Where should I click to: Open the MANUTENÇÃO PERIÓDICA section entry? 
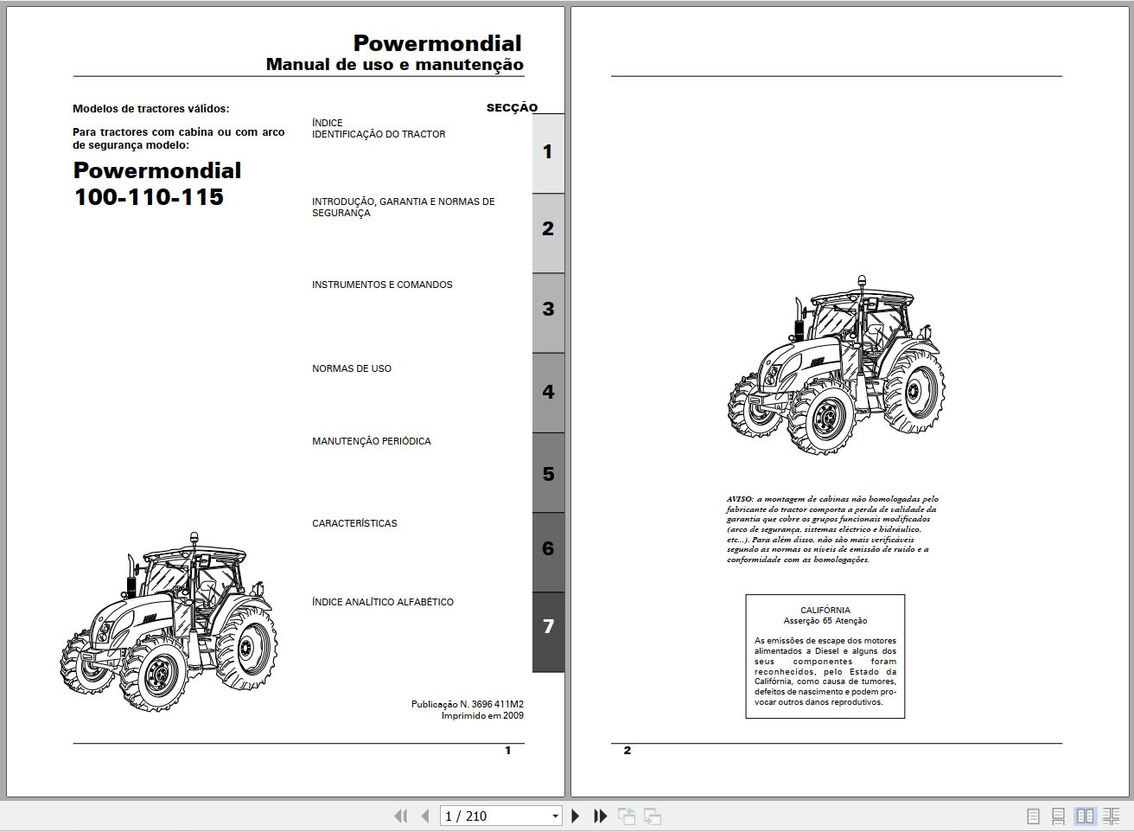click(x=372, y=441)
